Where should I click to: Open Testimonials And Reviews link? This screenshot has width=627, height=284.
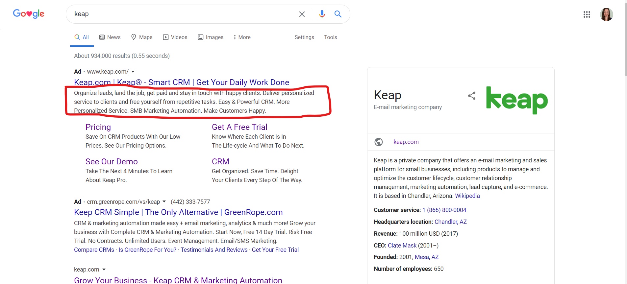214,250
